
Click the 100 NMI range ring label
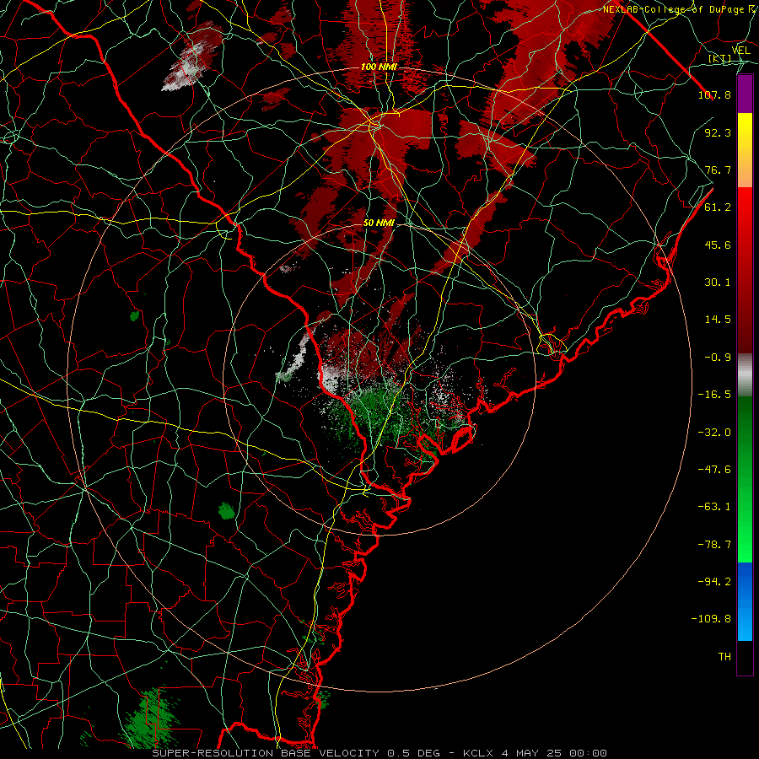coord(379,67)
